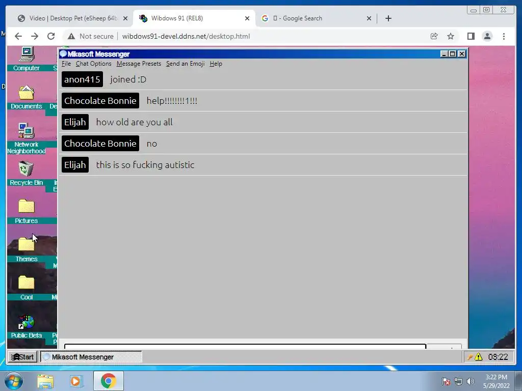Open Action Center flag tray icon
This screenshot has width=522, height=391.
click(x=446, y=381)
